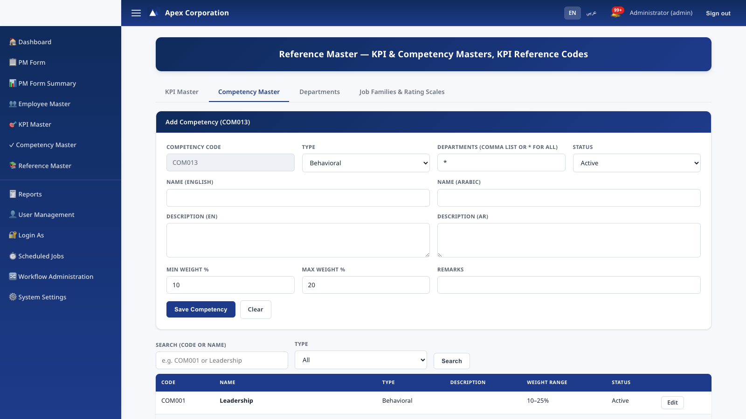Click the User Management person icon
Image resolution: width=746 pixels, height=419 pixels.
pos(13,215)
